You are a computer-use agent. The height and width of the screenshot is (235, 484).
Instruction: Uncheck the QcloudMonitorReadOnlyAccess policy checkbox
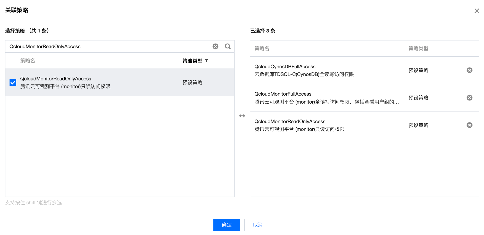(x=13, y=82)
